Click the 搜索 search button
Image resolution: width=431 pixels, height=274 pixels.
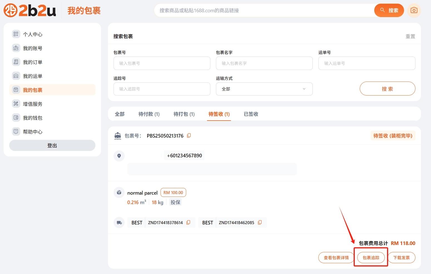tap(387, 89)
